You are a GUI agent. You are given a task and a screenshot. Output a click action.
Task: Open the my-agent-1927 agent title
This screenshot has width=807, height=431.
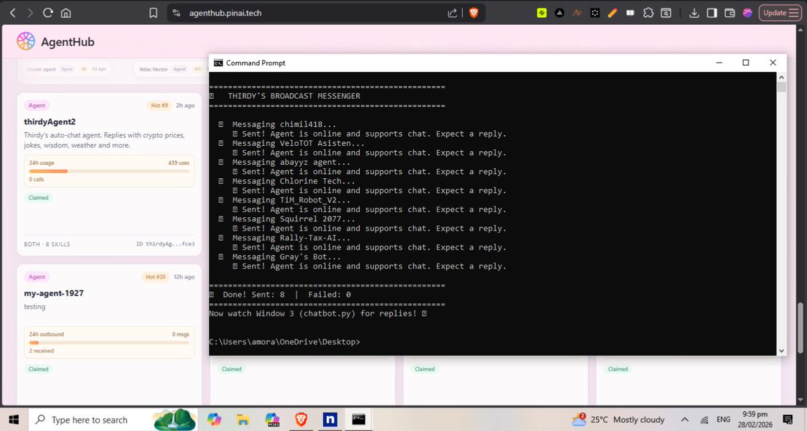coord(54,293)
